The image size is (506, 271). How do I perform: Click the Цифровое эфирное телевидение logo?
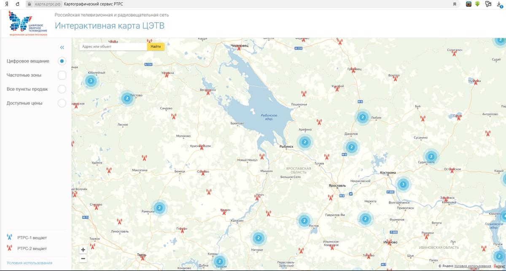[x=29, y=24]
